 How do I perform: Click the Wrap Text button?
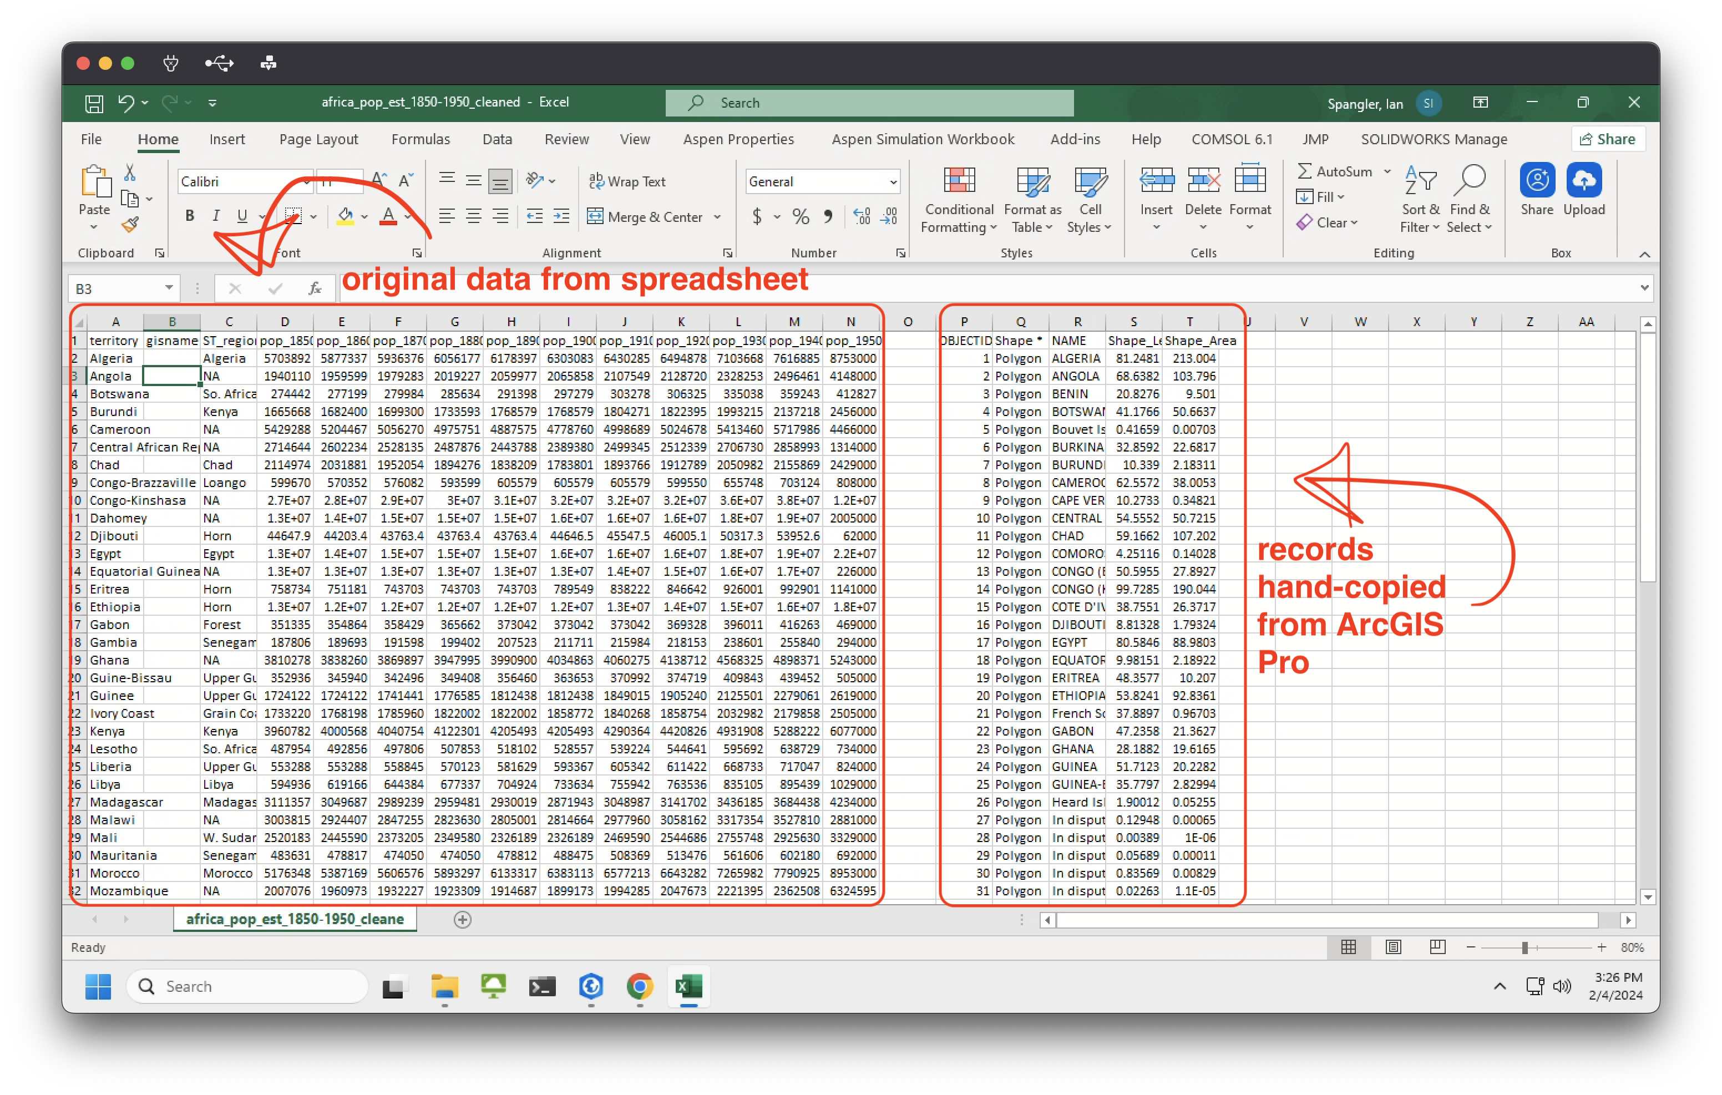click(x=627, y=181)
